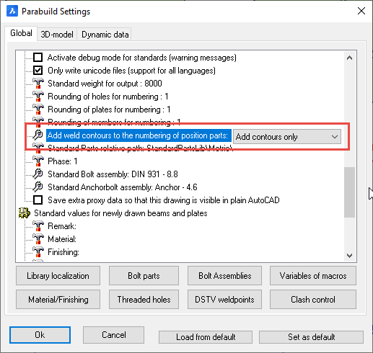Click wrench icon next to Standard Anchorbolt assembly
This screenshot has width=373, height=353.
coord(38,187)
